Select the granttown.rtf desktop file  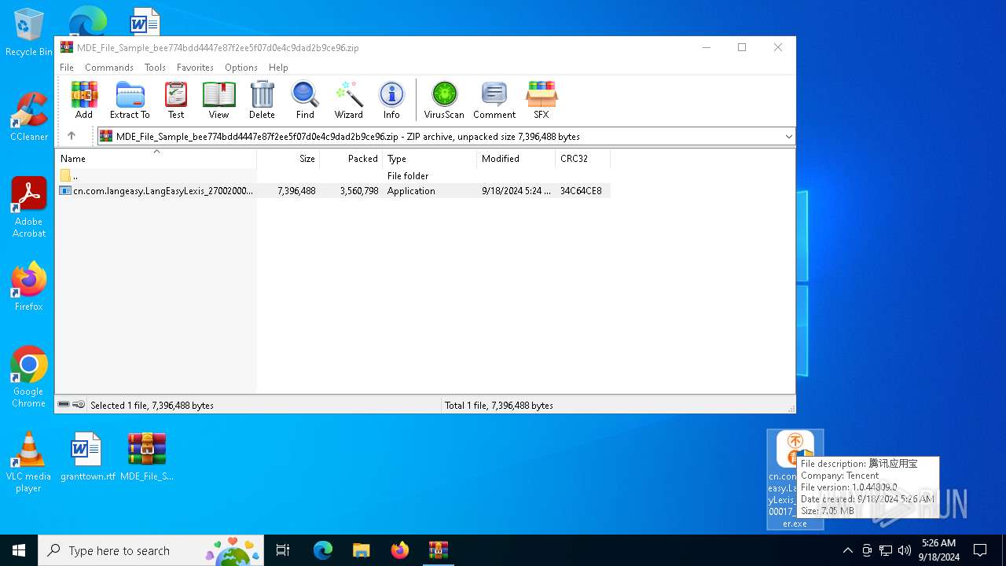(87, 456)
